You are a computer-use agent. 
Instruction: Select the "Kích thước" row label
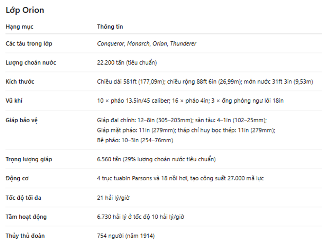[20, 82]
